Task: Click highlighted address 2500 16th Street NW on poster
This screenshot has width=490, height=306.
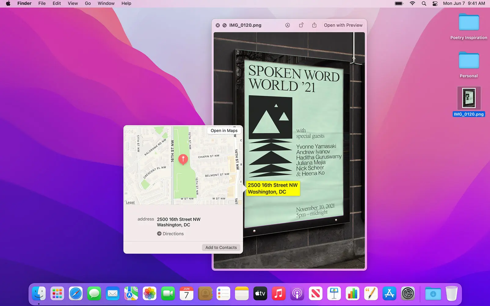Action: (x=273, y=188)
